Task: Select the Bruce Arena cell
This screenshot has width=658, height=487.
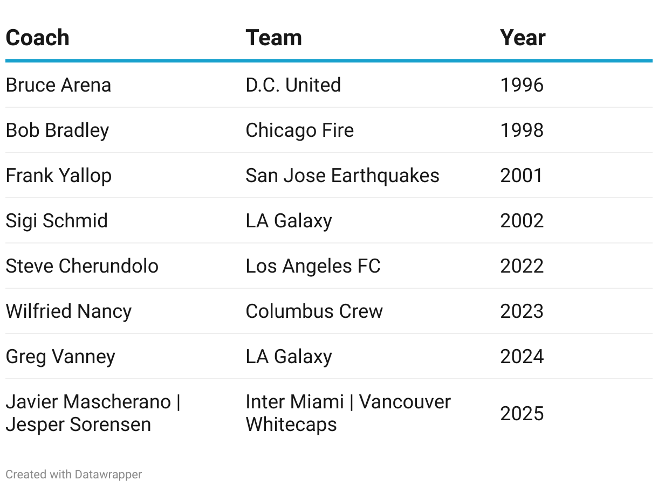Action: [58, 85]
